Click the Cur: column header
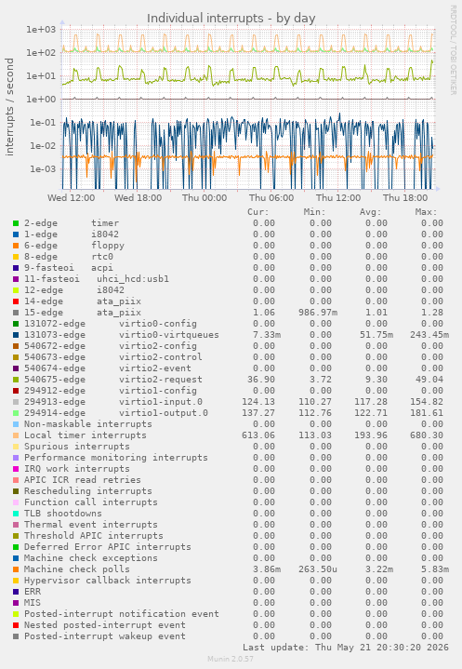 pyautogui.click(x=258, y=212)
